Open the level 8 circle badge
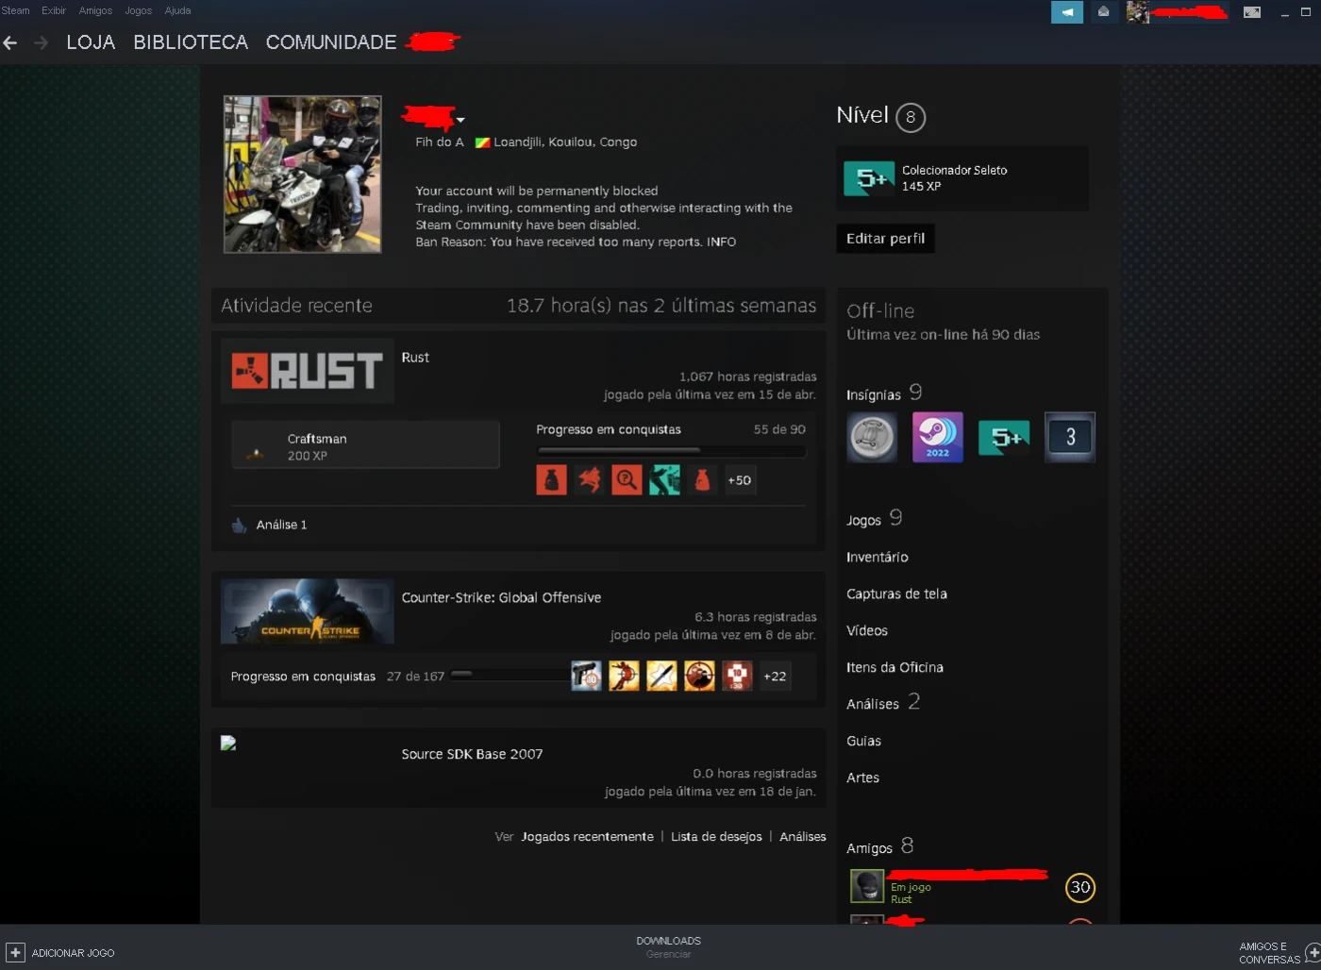1321x970 pixels. 910,117
